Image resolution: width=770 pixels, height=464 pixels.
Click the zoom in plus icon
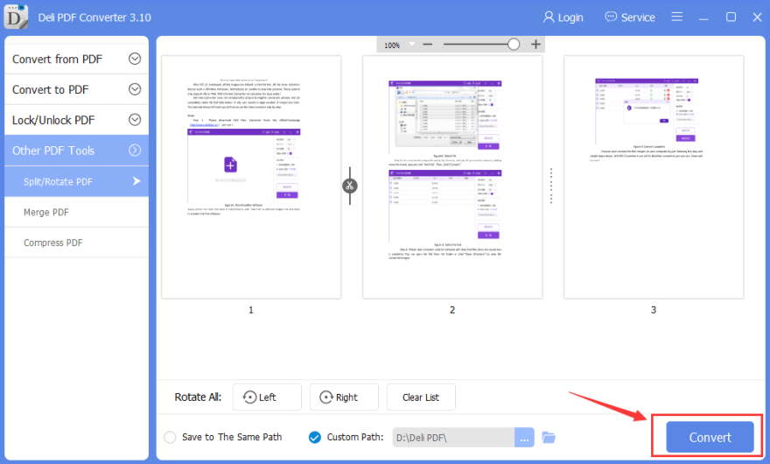535,45
